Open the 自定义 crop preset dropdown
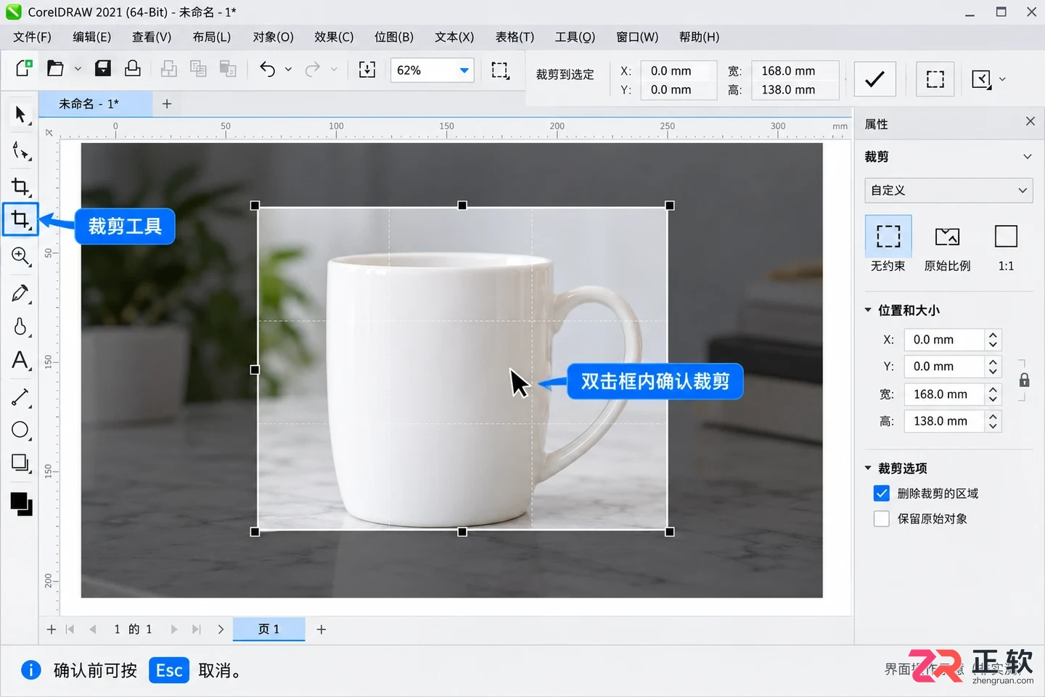This screenshot has width=1045, height=697. tap(948, 190)
